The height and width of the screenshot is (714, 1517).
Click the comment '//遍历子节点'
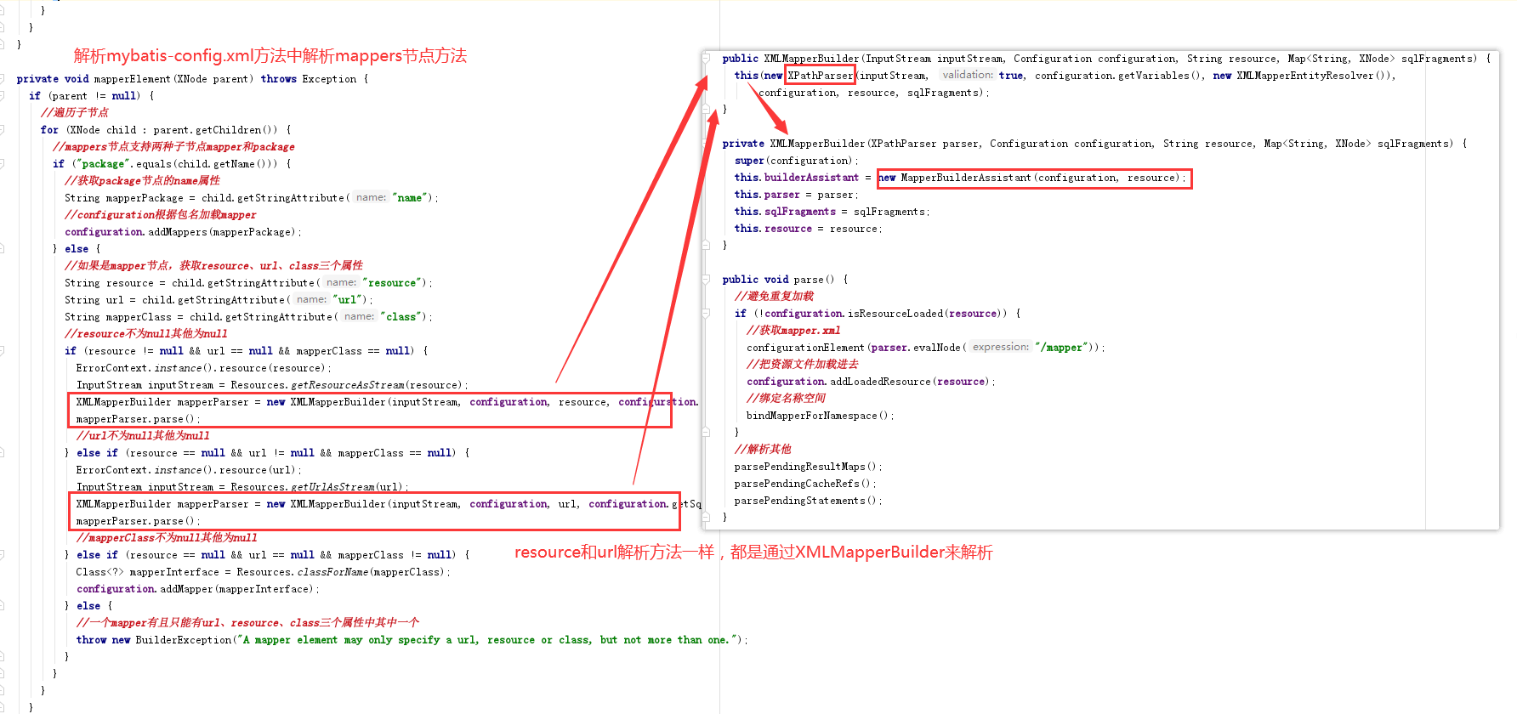(x=75, y=113)
